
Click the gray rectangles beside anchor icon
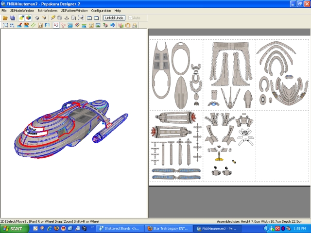pyautogui.click(x=73, y=18)
